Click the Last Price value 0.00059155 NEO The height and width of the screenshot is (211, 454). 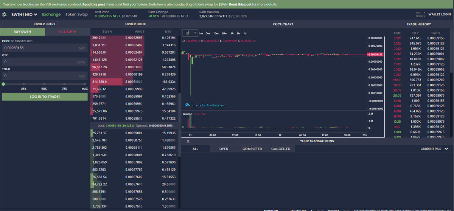pyautogui.click(x=107, y=16)
